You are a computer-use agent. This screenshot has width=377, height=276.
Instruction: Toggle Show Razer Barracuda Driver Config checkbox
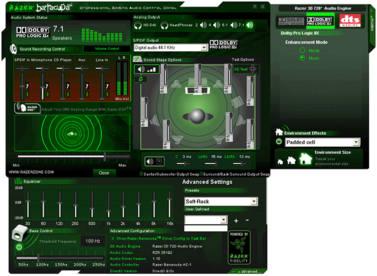click(113, 238)
